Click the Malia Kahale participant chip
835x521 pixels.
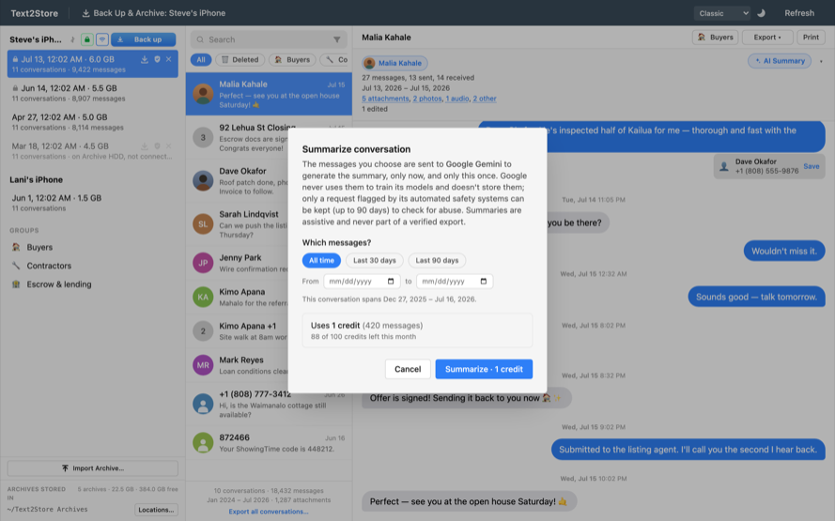(394, 63)
